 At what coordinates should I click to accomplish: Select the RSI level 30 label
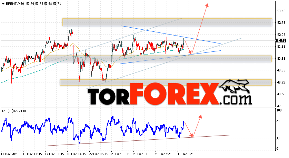tap(278, 138)
